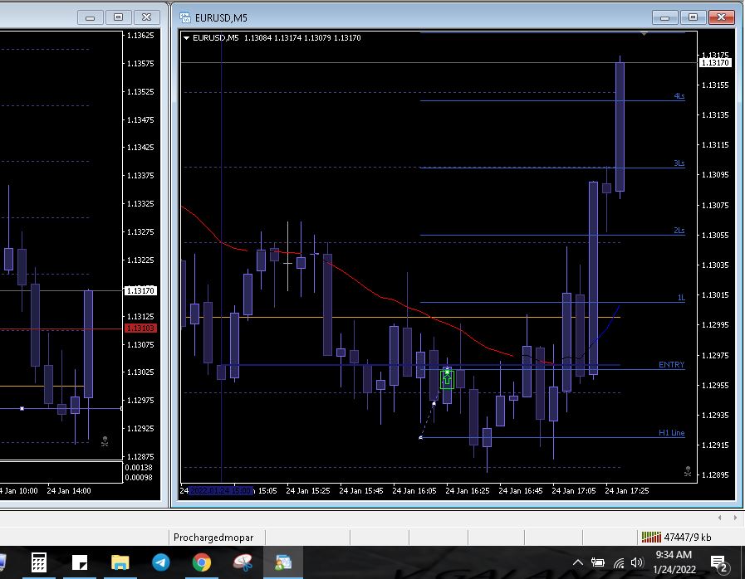Maximize the left chart window
745x579 pixels.
tap(118, 17)
